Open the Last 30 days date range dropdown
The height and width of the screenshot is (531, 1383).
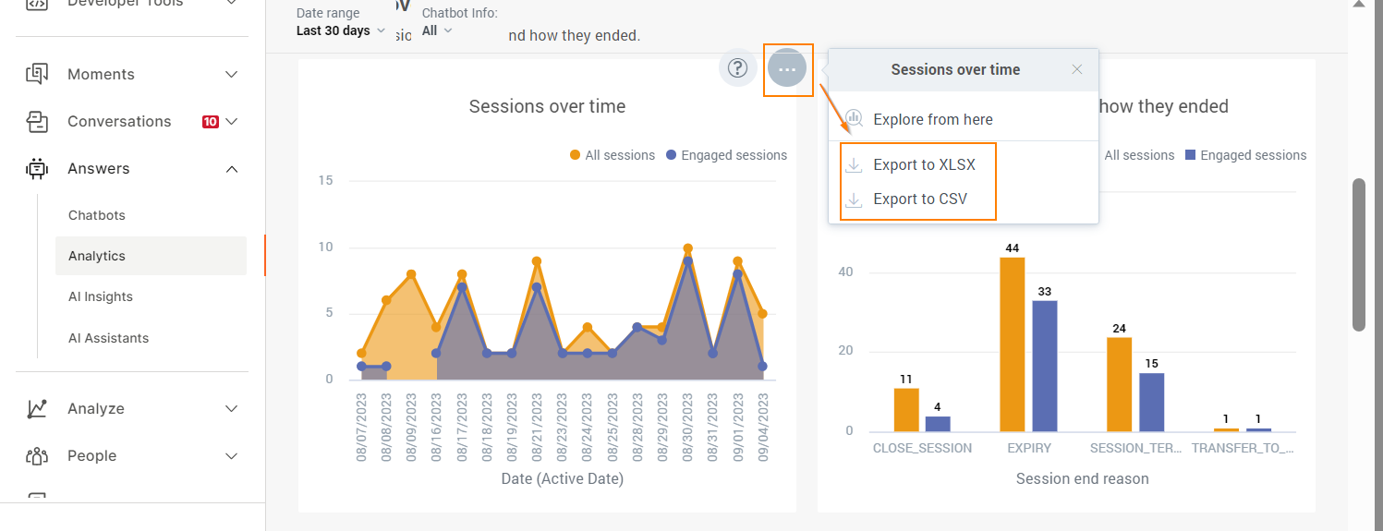[x=340, y=30]
